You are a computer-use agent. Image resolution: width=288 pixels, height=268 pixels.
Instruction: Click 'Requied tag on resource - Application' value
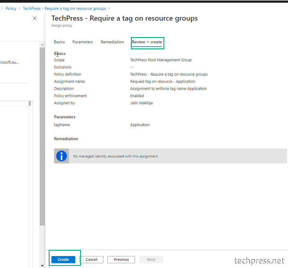coord(163,81)
